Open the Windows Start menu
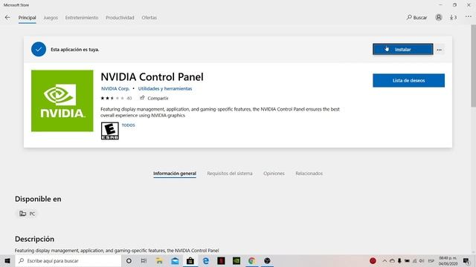The height and width of the screenshot is (267, 476). [7, 260]
